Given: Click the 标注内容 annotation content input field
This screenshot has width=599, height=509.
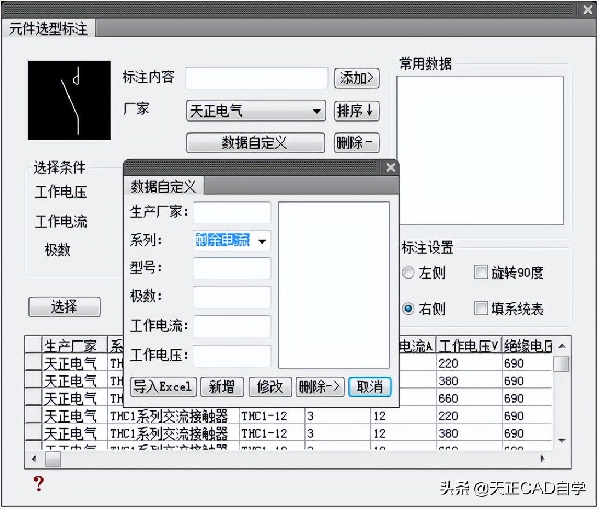Looking at the screenshot, I should tap(256, 78).
